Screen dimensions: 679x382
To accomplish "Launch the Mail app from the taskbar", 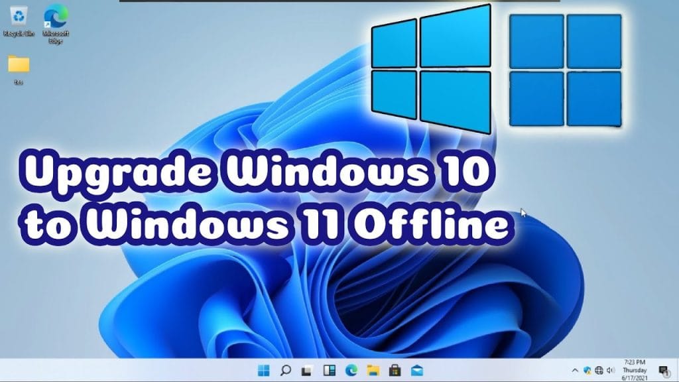I will coord(418,370).
